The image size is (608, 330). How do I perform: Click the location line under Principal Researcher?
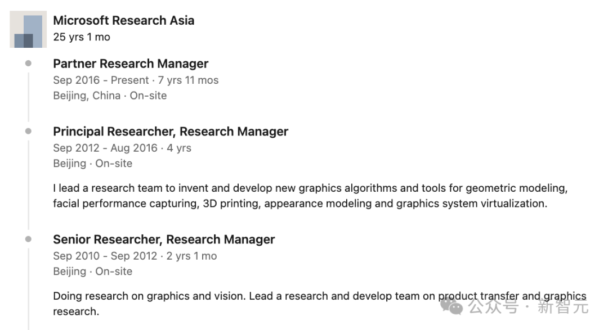click(x=92, y=164)
